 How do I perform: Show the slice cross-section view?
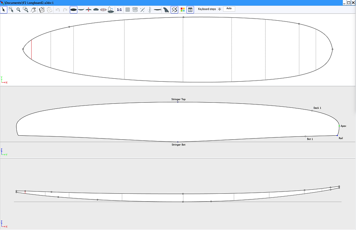[x=96, y=10]
